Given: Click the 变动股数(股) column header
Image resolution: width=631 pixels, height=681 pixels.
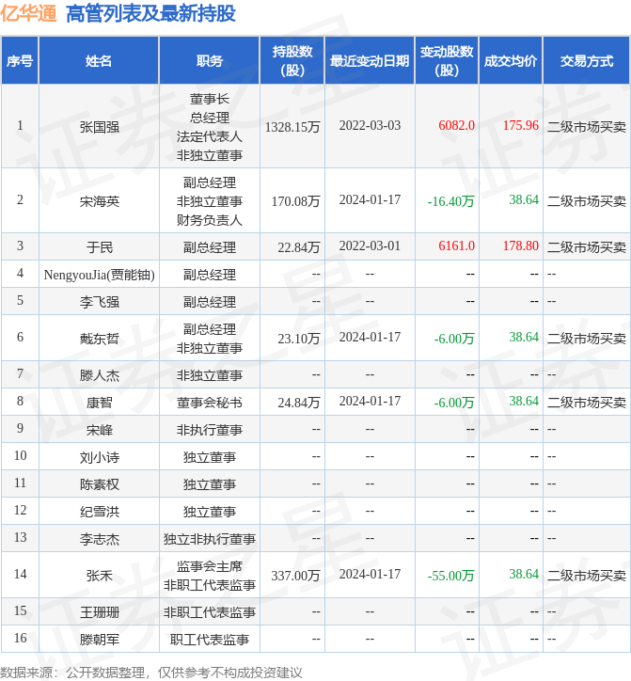Looking at the screenshot, I should pos(447,60).
